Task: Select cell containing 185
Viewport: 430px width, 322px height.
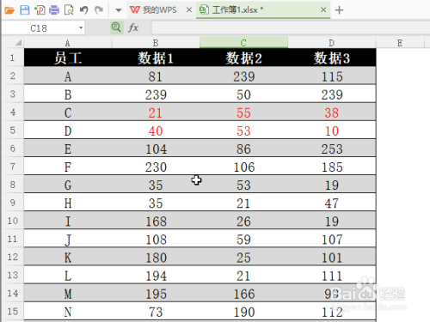Action: tap(332, 167)
